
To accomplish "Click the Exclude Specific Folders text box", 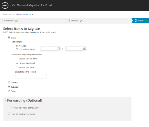I will (x=31, y=76).
